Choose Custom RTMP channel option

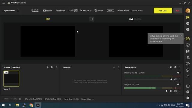point(137,10)
